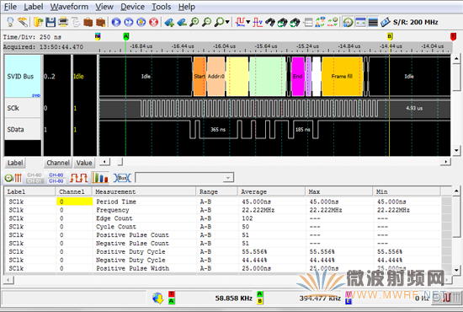The height and width of the screenshot is (312, 463).
Task: Click the Label column header button
Action: pos(15,163)
